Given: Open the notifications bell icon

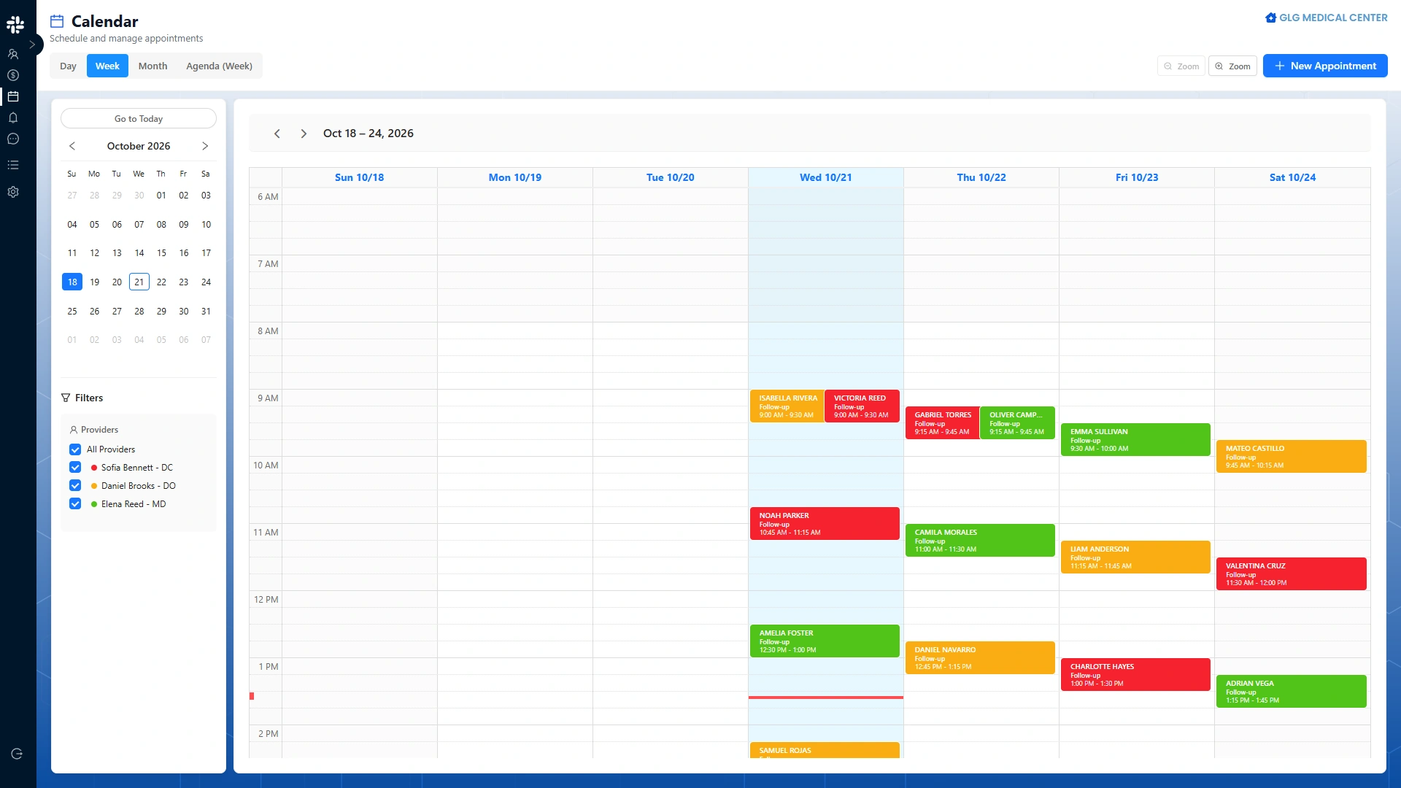Looking at the screenshot, I should tap(13, 117).
